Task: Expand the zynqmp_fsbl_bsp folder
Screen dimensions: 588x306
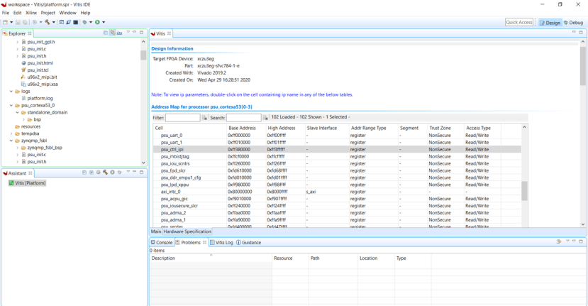Action: click(x=17, y=148)
